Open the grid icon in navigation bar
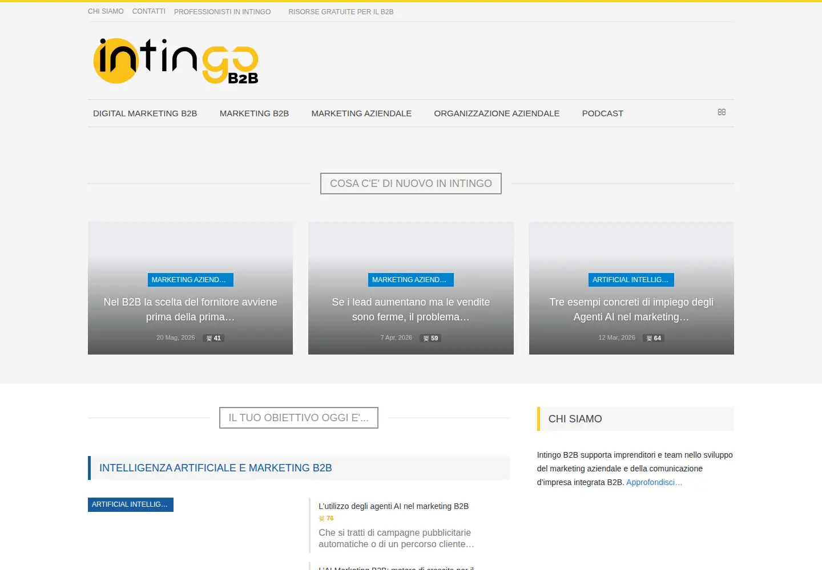 (x=722, y=112)
